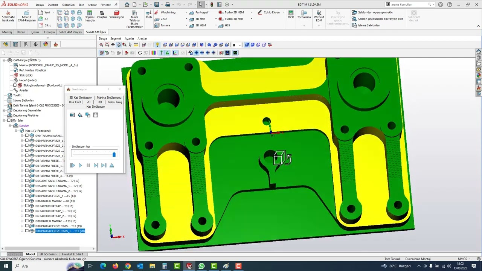Check the Ø40 TARAMA KAFASI operation checkbox
The width and height of the screenshot is (482, 271).
pyautogui.click(x=27, y=135)
